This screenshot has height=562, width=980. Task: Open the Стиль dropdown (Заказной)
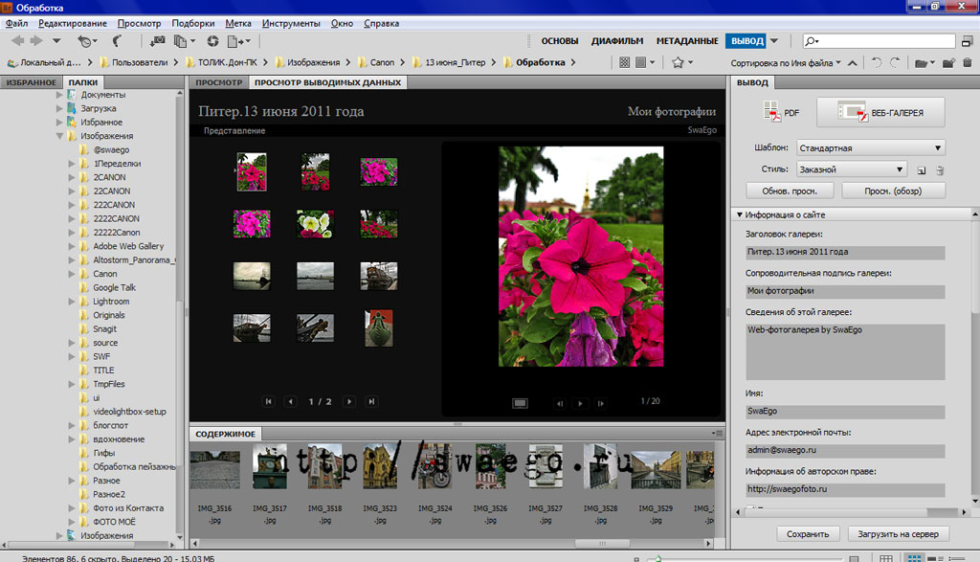[x=851, y=169]
